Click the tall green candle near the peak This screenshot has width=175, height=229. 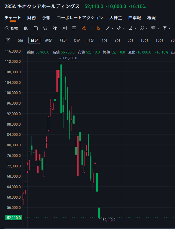[x=61, y=89]
